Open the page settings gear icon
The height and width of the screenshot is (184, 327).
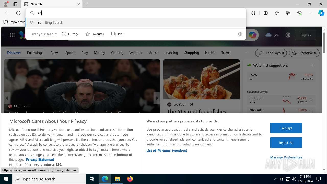tap(288, 35)
